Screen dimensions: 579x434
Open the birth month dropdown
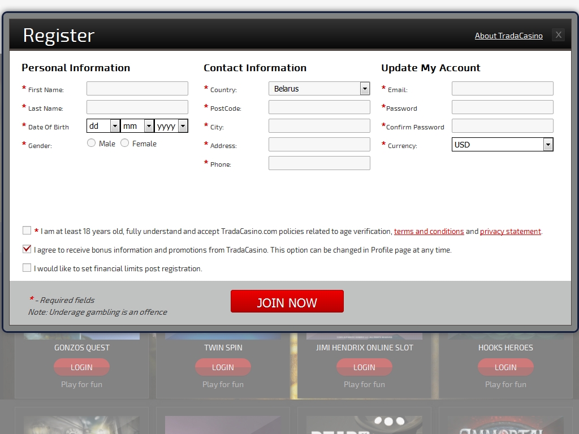[137, 126]
